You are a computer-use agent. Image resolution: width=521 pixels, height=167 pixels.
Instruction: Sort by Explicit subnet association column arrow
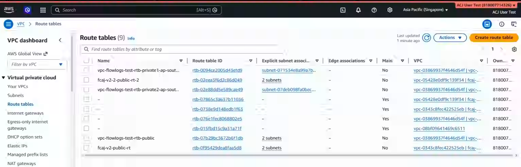(317, 61)
